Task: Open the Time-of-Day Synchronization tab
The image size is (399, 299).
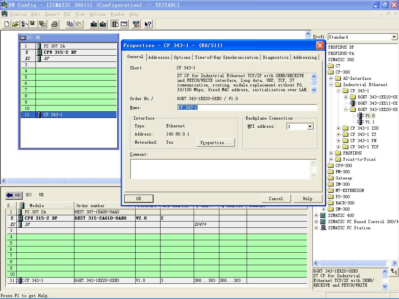Action: pyautogui.click(x=226, y=58)
